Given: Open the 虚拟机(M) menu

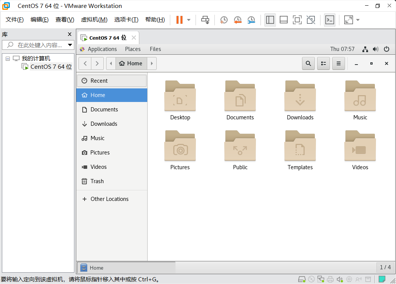Looking at the screenshot, I should [x=94, y=20].
